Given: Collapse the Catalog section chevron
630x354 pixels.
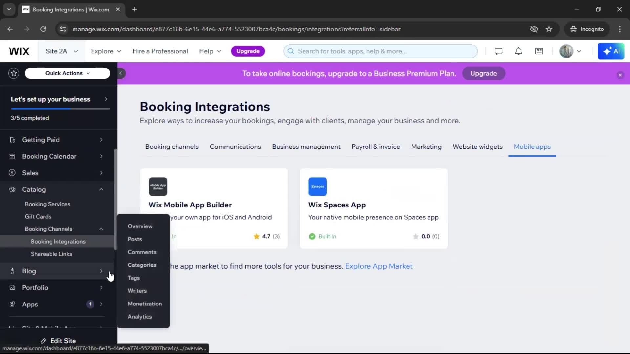Looking at the screenshot, I should (101, 189).
